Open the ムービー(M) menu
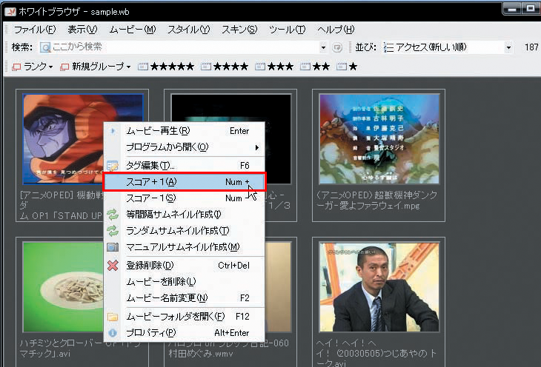The height and width of the screenshot is (367, 541). point(133,30)
